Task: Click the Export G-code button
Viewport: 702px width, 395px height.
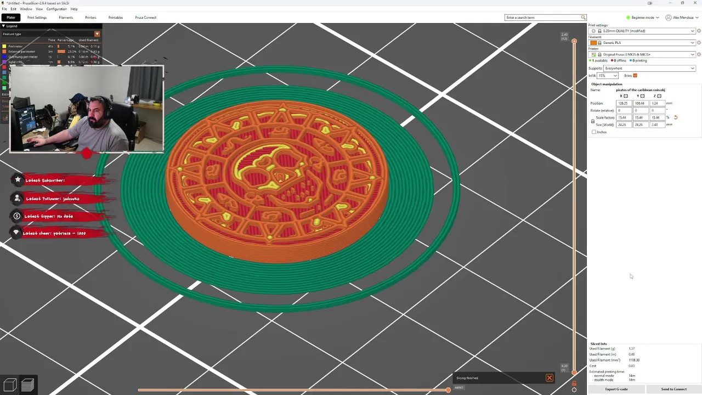Action: coord(616,389)
